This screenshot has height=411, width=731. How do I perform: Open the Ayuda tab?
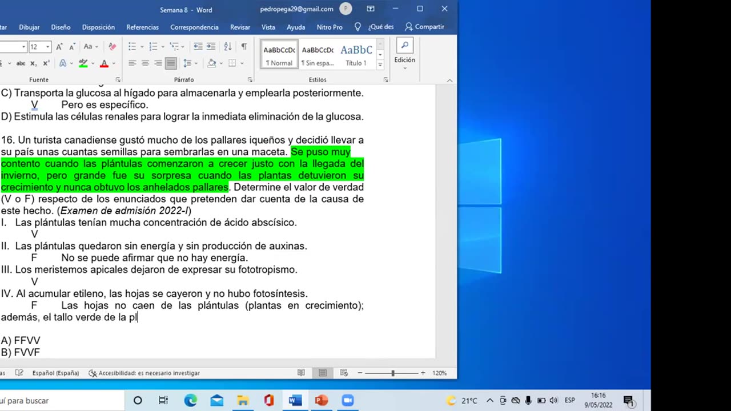coord(296,27)
